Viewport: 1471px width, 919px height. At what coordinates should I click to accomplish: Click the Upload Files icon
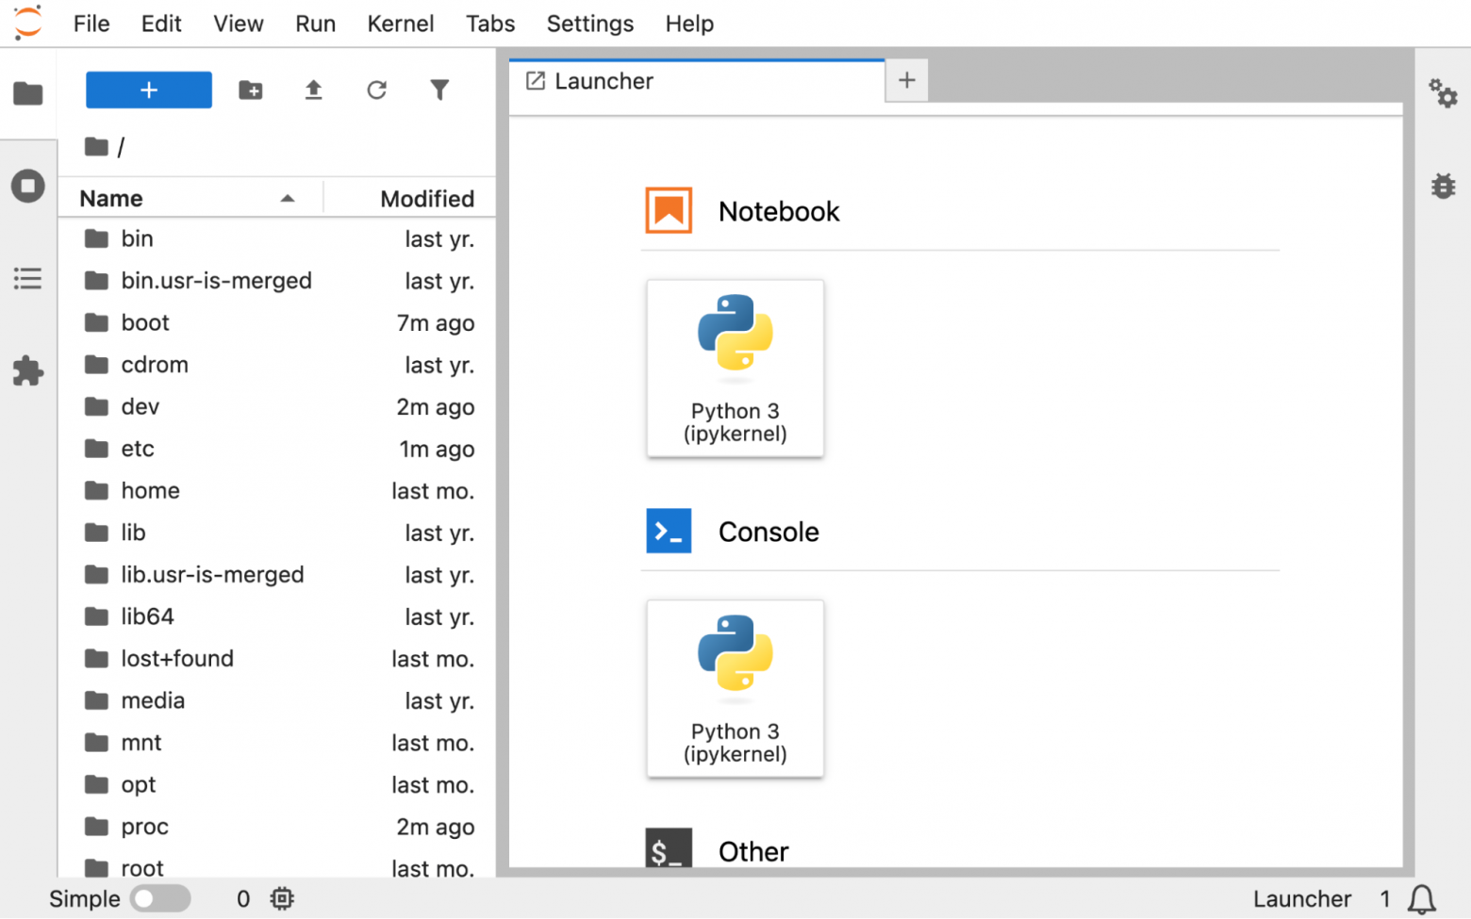click(313, 90)
